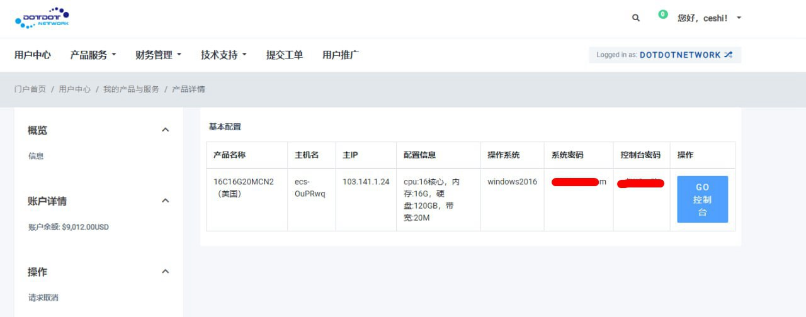Go to 用户中心 in navigation bar
Screen dimensions: 806x317
(x=33, y=55)
